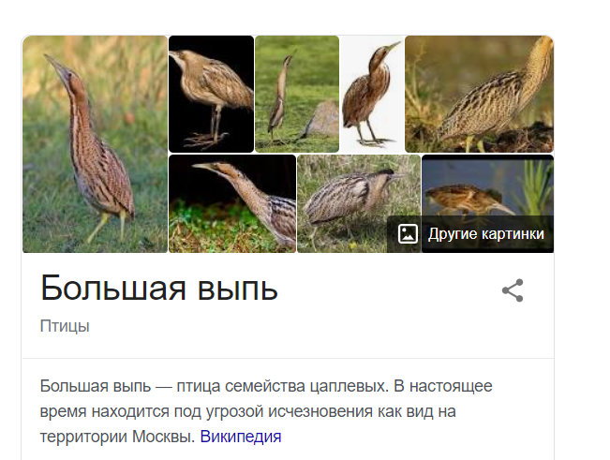Viewport: 610px width, 460px height.
Task: Open bottom-row bittern photo with black background
Action: pyautogui.click(x=232, y=203)
